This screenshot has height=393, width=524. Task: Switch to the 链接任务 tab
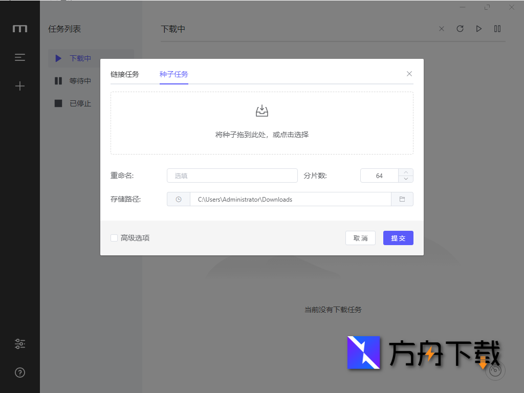click(124, 74)
